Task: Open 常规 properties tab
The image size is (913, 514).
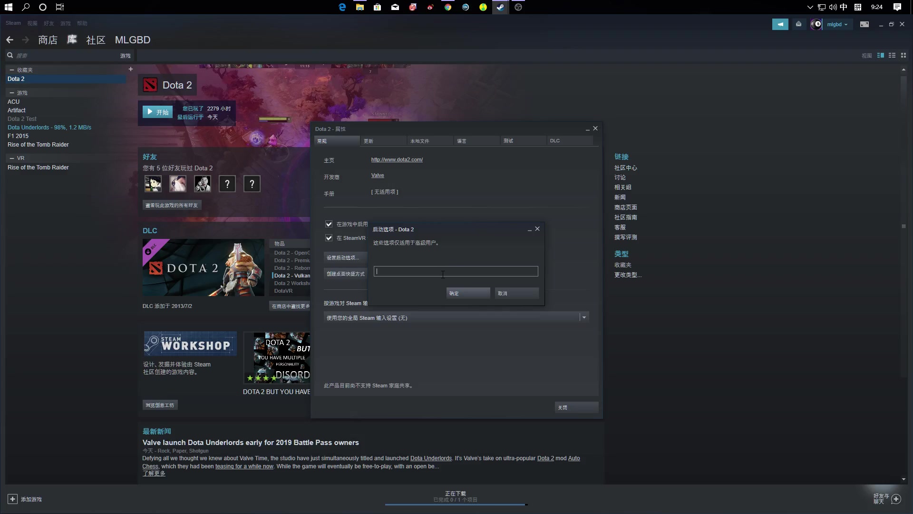Action: click(323, 140)
